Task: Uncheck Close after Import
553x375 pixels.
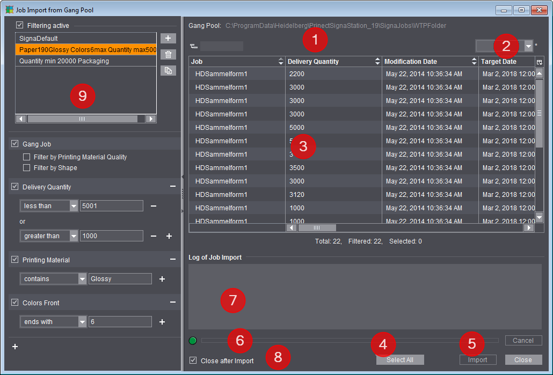Action: point(193,361)
